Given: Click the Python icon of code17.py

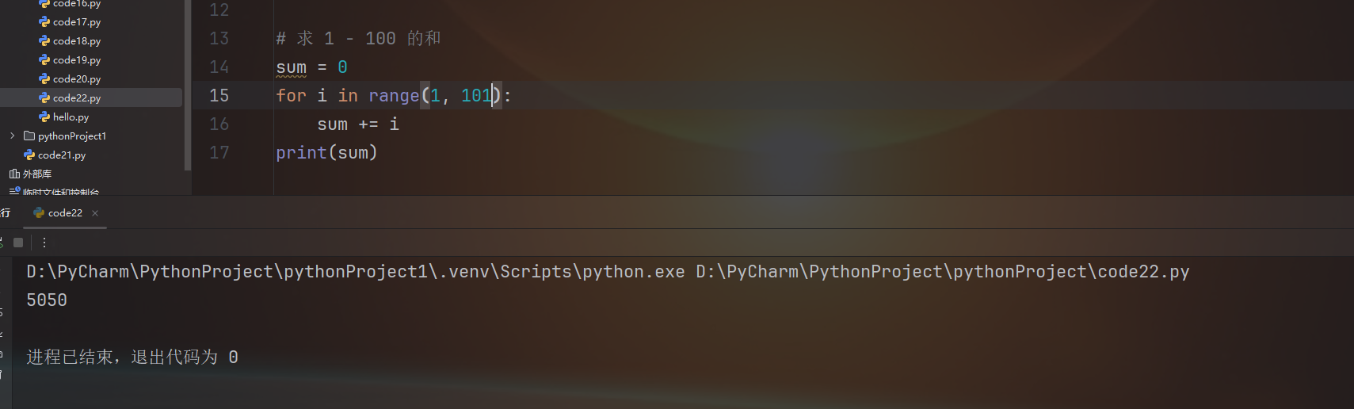Looking at the screenshot, I should pos(44,22).
